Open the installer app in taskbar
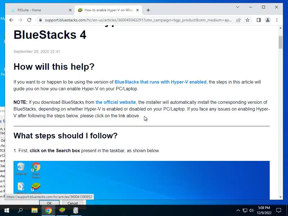 (x=76, y=210)
